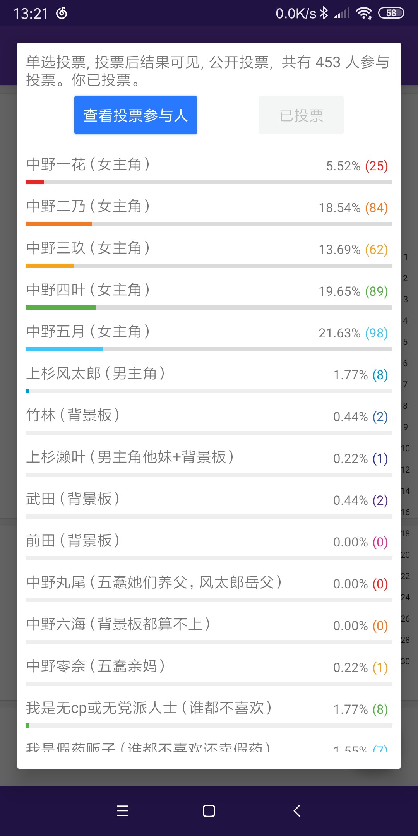
Task: Tap the Android back navigation icon
Action: coord(297,810)
